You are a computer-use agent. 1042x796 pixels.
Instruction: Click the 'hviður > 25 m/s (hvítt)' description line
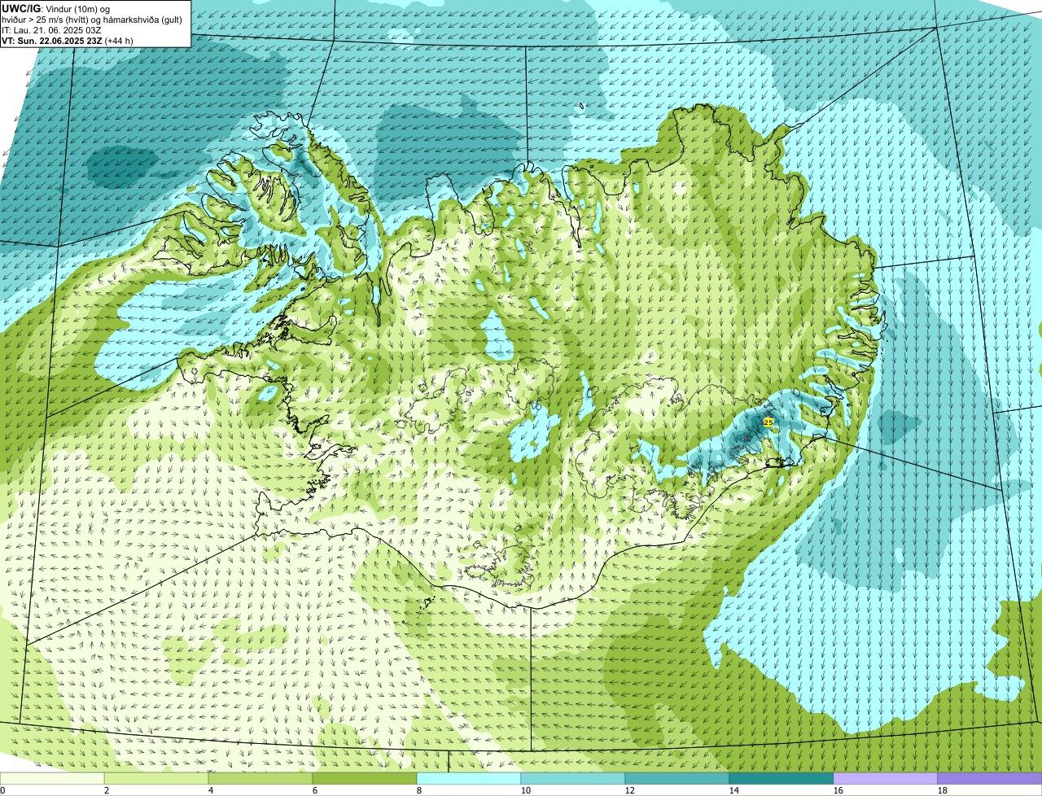click(x=92, y=20)
